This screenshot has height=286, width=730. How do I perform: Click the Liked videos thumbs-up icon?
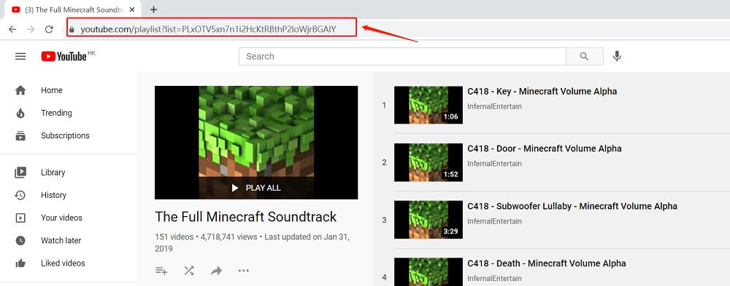pos(20,263)
